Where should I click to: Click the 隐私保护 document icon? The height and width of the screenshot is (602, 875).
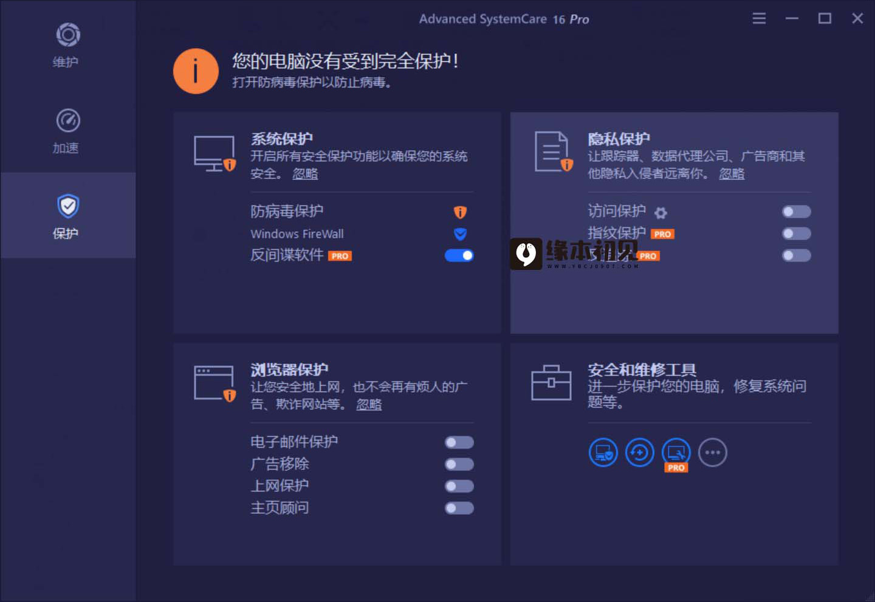tap(553, 152)
